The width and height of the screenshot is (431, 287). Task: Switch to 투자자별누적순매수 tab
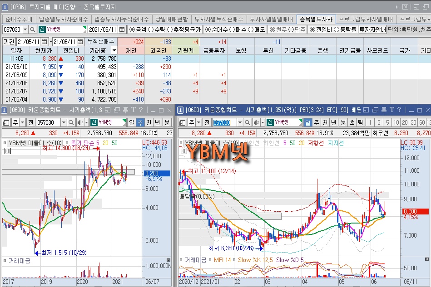pos(219,19)
